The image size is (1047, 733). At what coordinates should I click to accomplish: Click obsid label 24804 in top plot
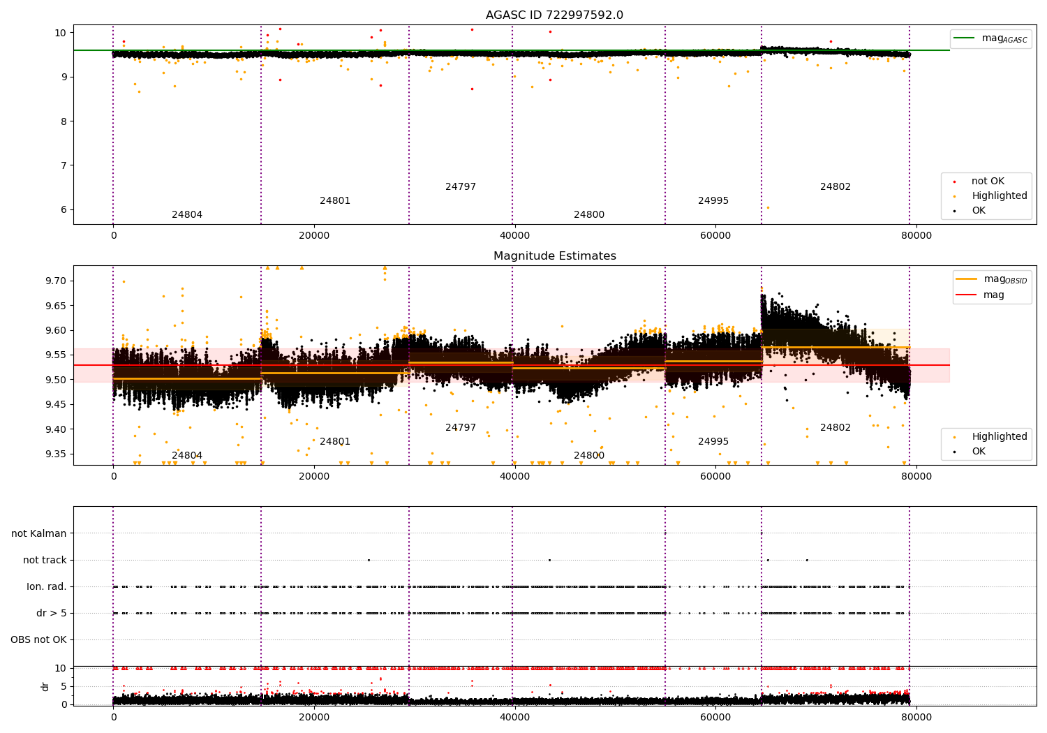(187, 215)
